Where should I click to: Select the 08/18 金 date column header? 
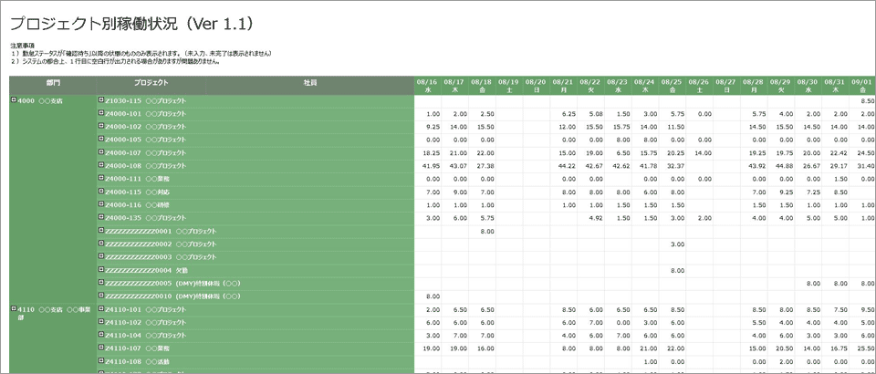click(482, 85)
